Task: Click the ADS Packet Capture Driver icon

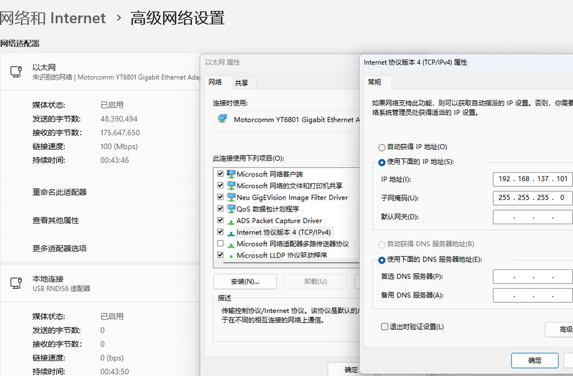Action: [x=231, y=221]
